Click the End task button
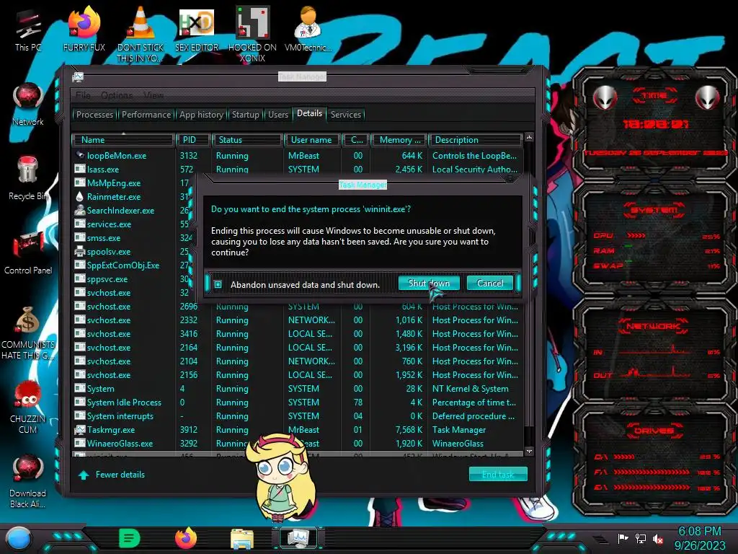This screenshot has height=554, width=738. (498, 475)
